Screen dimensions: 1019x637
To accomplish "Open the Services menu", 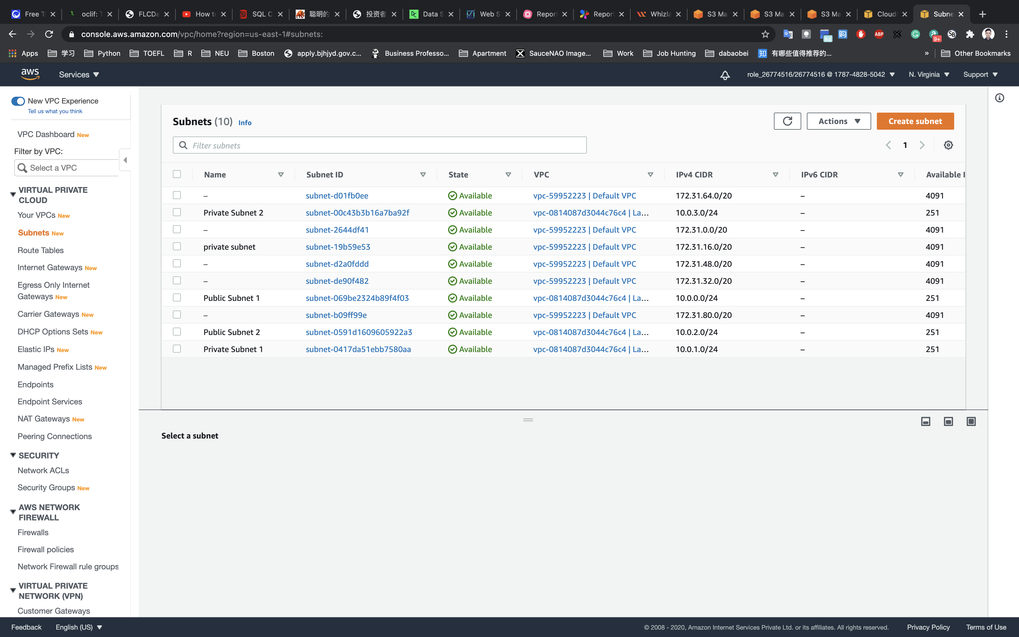I will [x=79, y=75].
